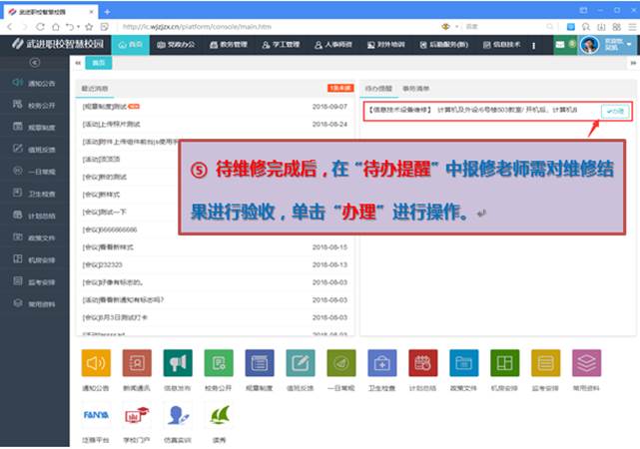640x449 pixels.
Task: Open 常用资料 in the left sidebar
Action: 34,303
